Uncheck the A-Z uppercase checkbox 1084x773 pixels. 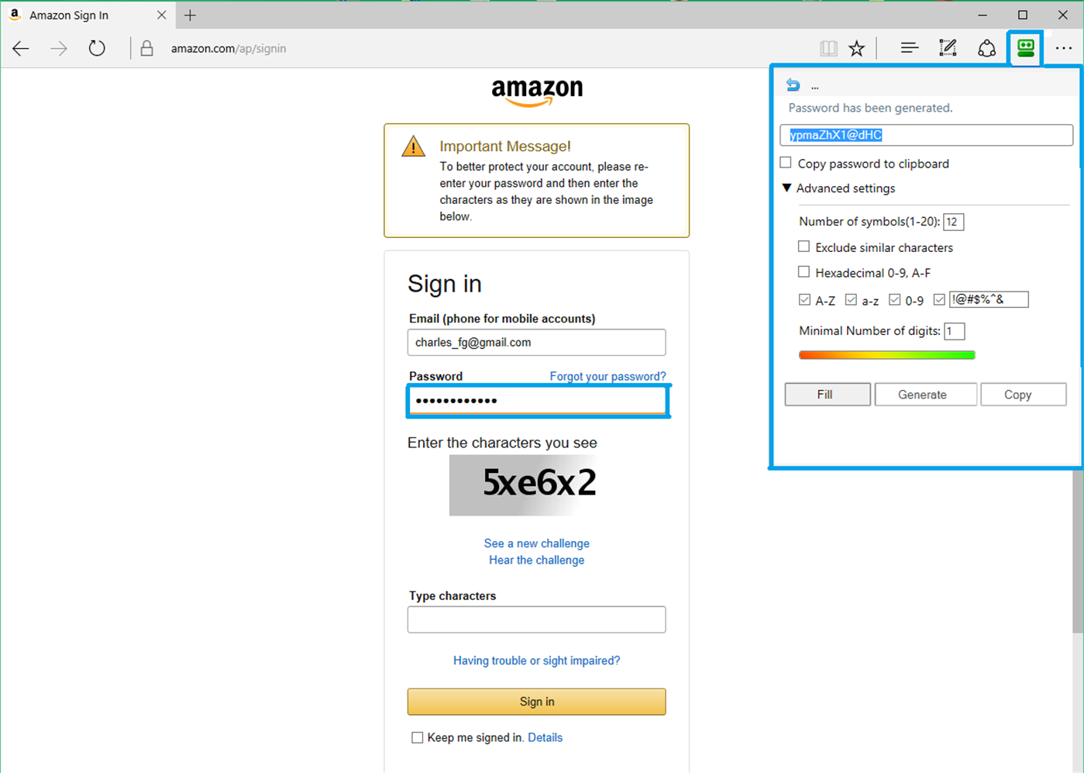point(804,299)
